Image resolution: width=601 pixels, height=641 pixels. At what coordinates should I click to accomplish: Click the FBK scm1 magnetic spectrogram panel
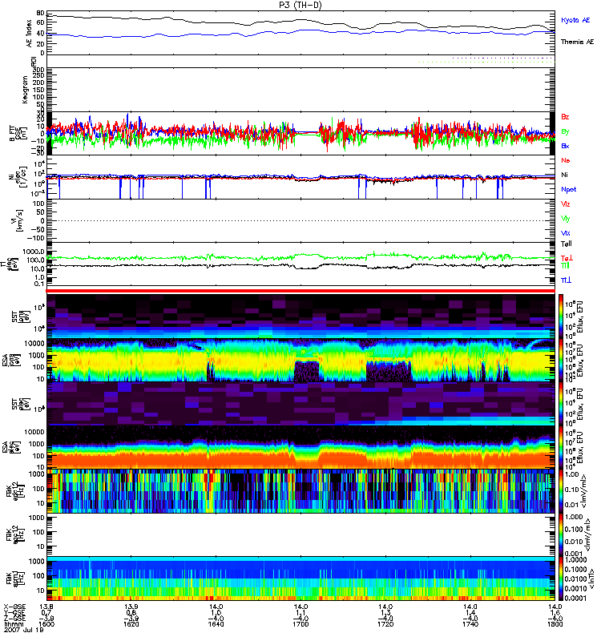click(300, 579)
